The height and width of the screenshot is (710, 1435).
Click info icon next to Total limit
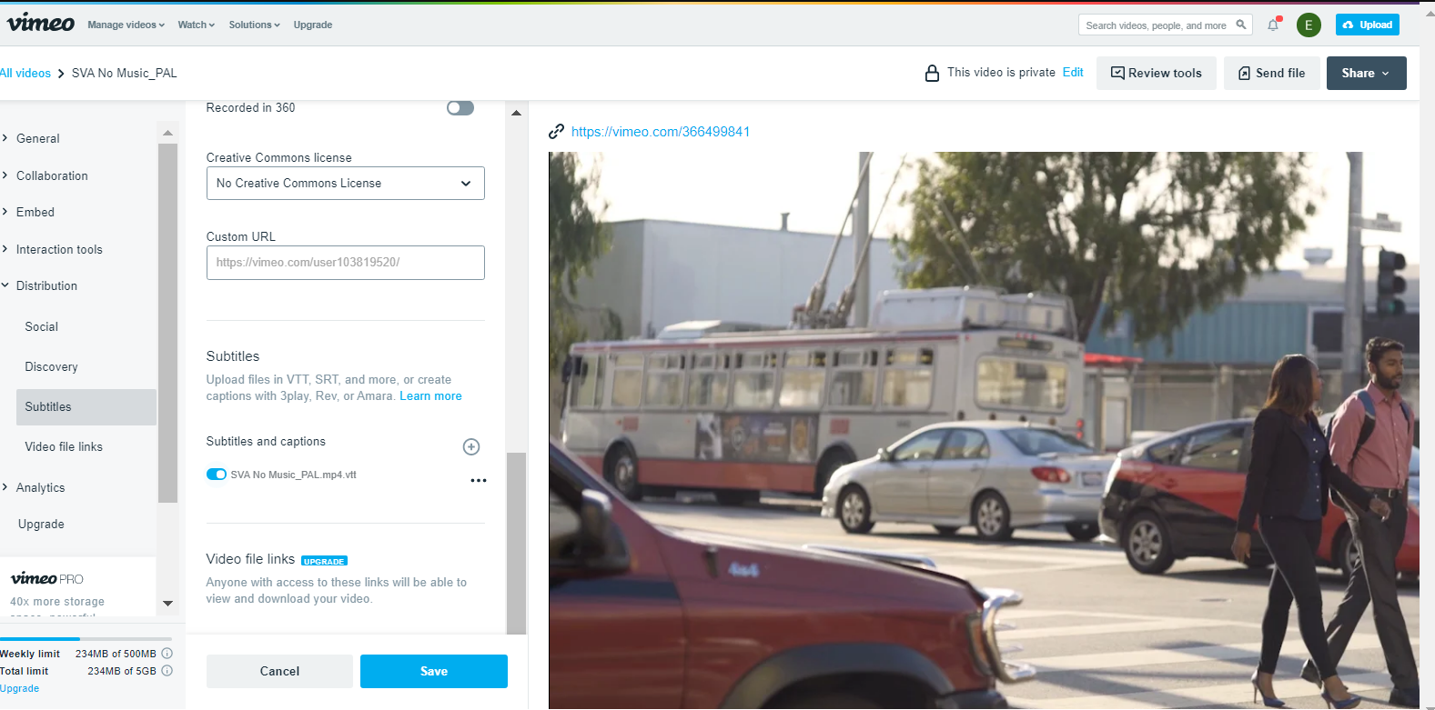(167, 670)
